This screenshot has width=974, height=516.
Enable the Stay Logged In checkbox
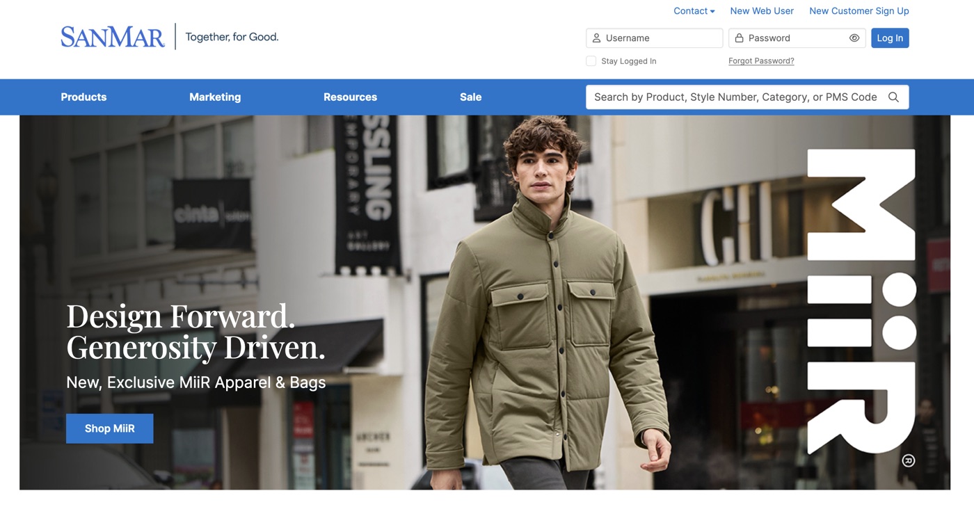(591, 61)
